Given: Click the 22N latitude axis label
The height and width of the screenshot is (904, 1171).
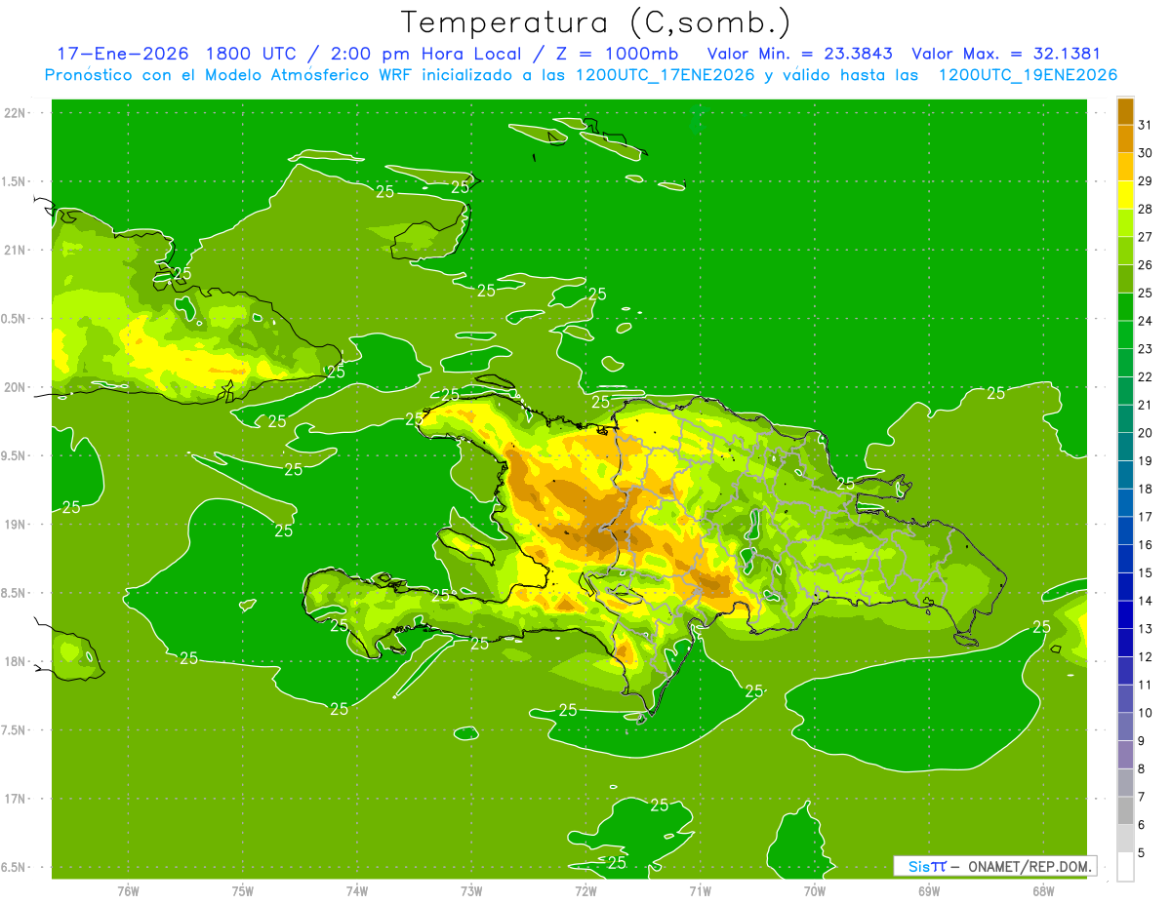Looking at the screenshot, I should click(17, 112).
